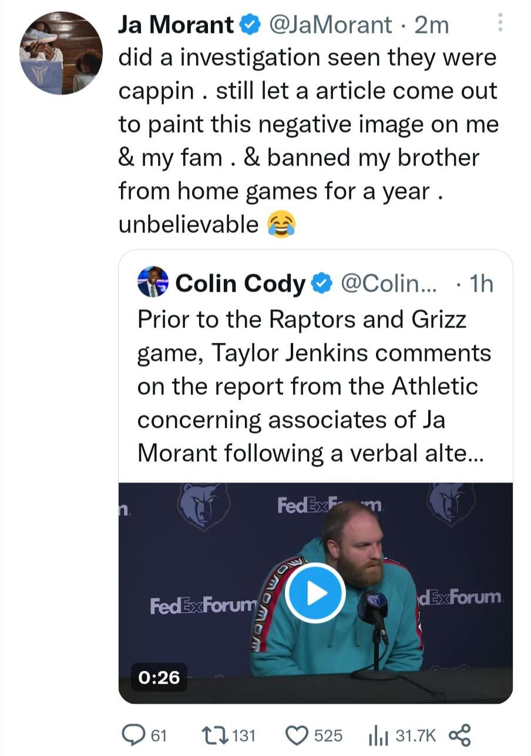The width and height of the screenshot is (531, 756).
Task: Click Ja Morant's verified badge
Action: (x=250, y=25)
